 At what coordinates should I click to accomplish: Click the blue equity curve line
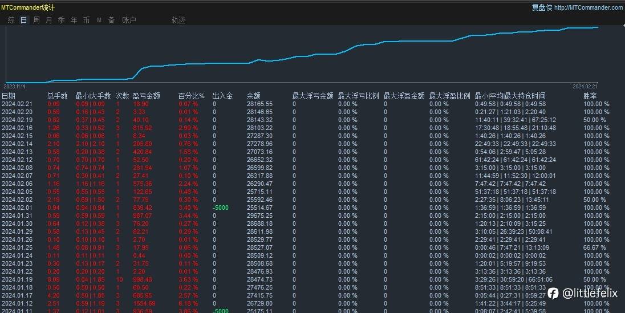click(303, 56)
